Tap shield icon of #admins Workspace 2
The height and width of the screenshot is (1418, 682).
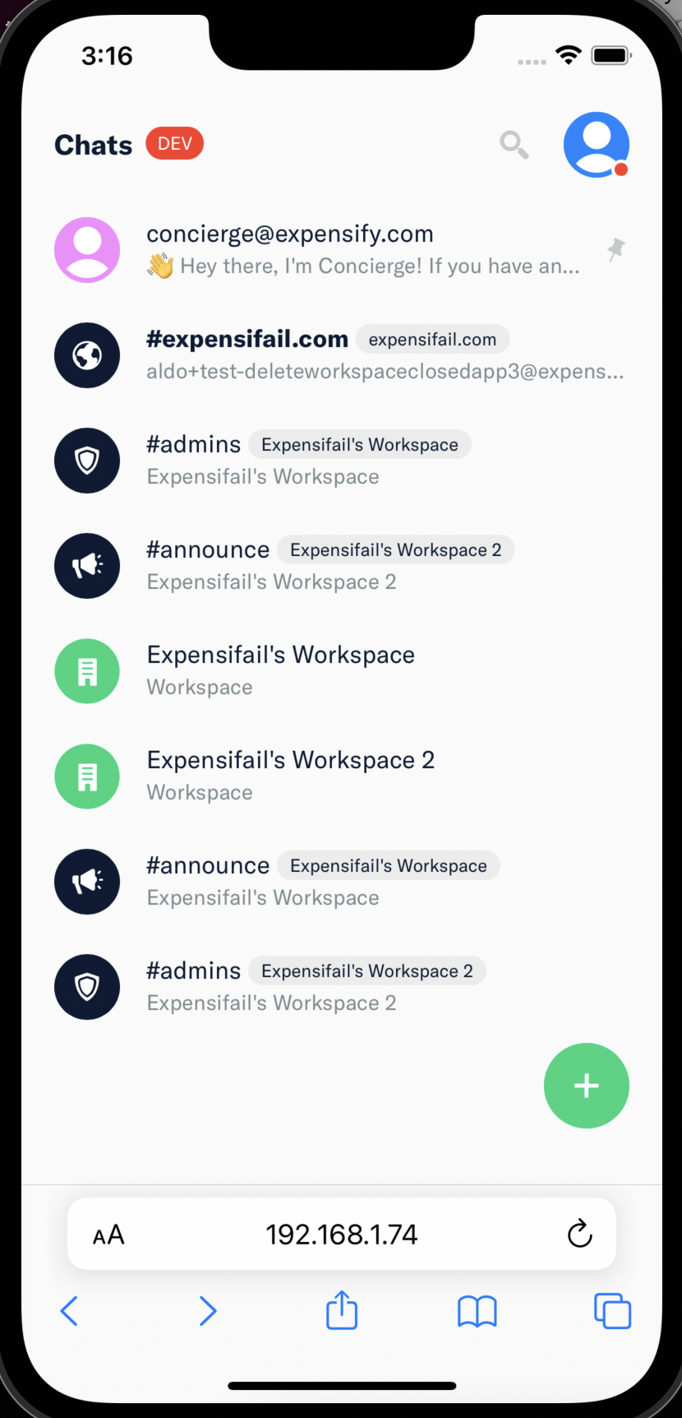tap(87, 987)
